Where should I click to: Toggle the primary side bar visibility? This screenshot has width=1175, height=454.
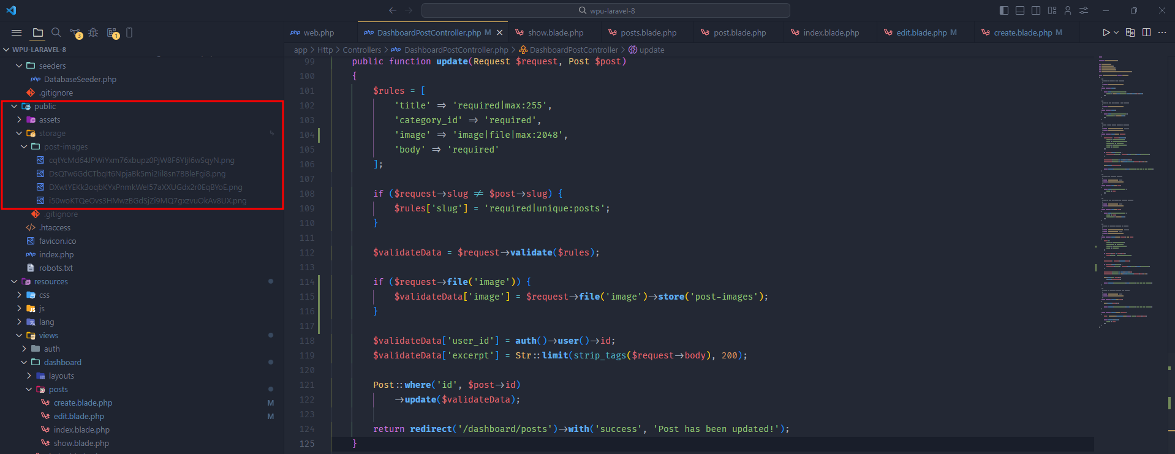1003,10
